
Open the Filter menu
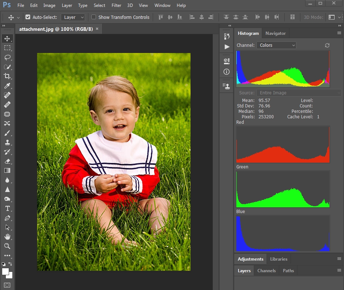point(116,5)
